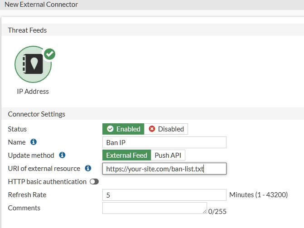Image resolution: width=304 pixels, height=228 pixels.
Task: Click the green checkmark badge on IP Address
Action: 50,54
